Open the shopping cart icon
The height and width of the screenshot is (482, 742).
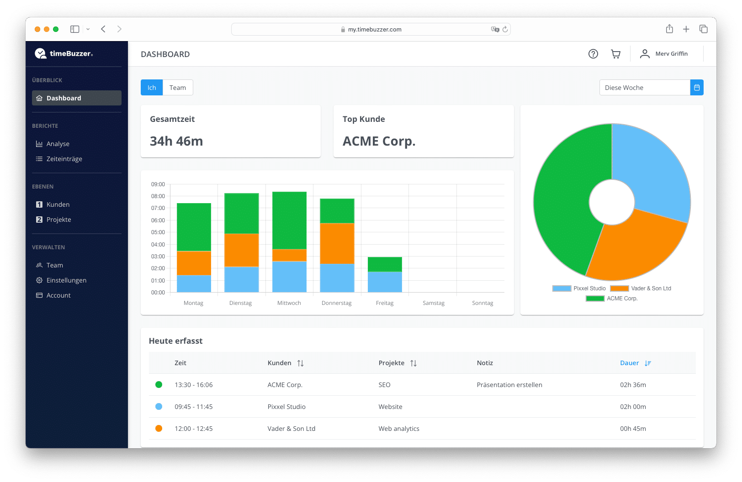pos(615,54)
